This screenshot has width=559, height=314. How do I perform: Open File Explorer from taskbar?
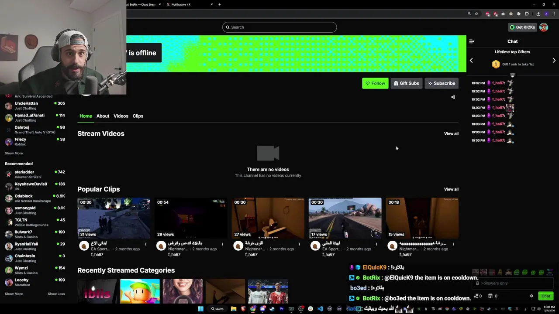tap(234, 309)
